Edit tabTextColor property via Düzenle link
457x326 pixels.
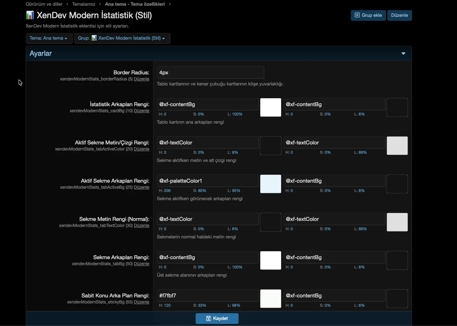click(x=142, y=226)
